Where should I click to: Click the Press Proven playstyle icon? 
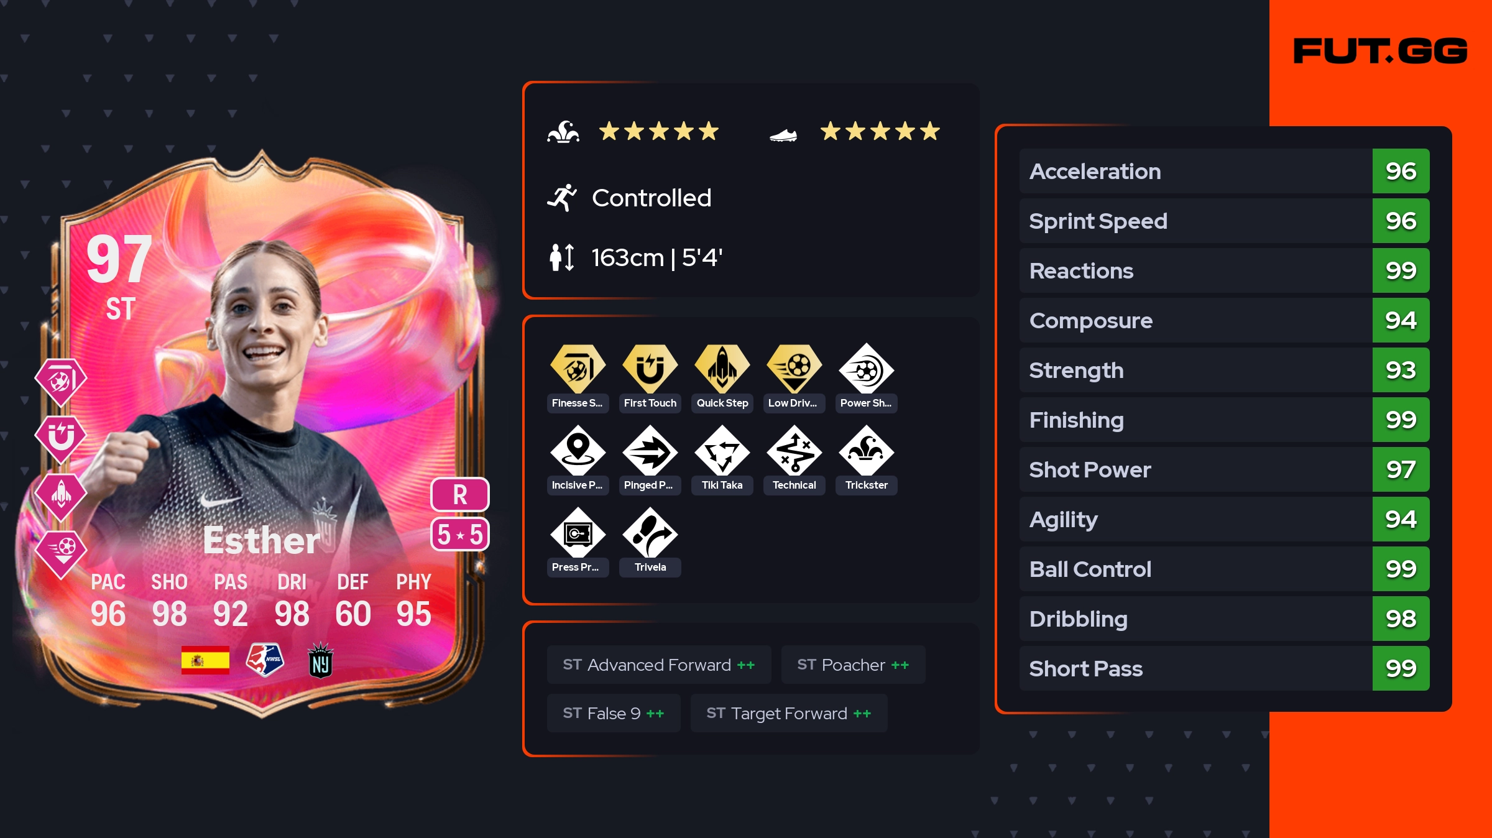(578, 533)
